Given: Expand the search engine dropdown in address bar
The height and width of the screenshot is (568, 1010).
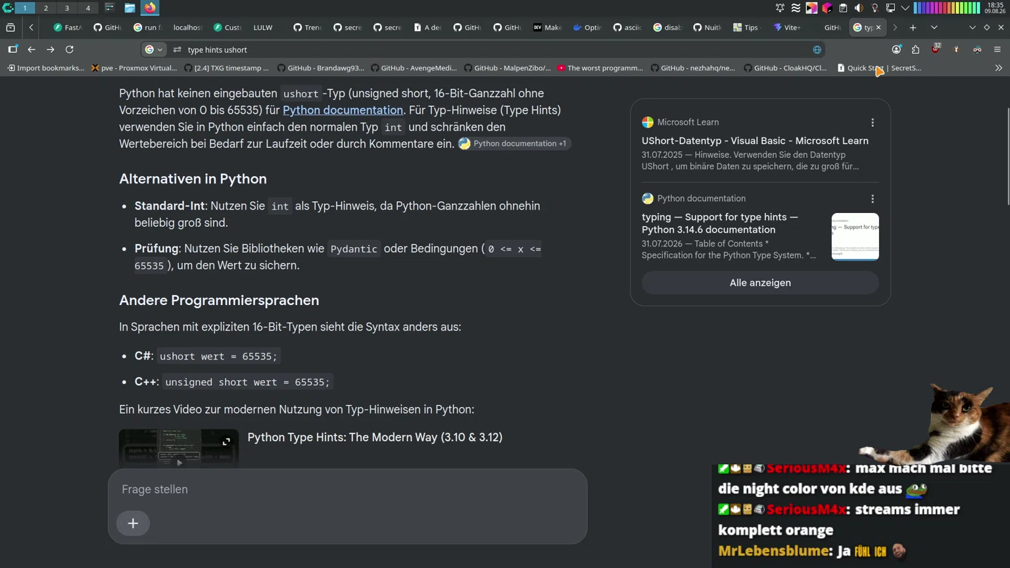Looking at the screenshot, I should pyautogui.click(x=154, y=49).
